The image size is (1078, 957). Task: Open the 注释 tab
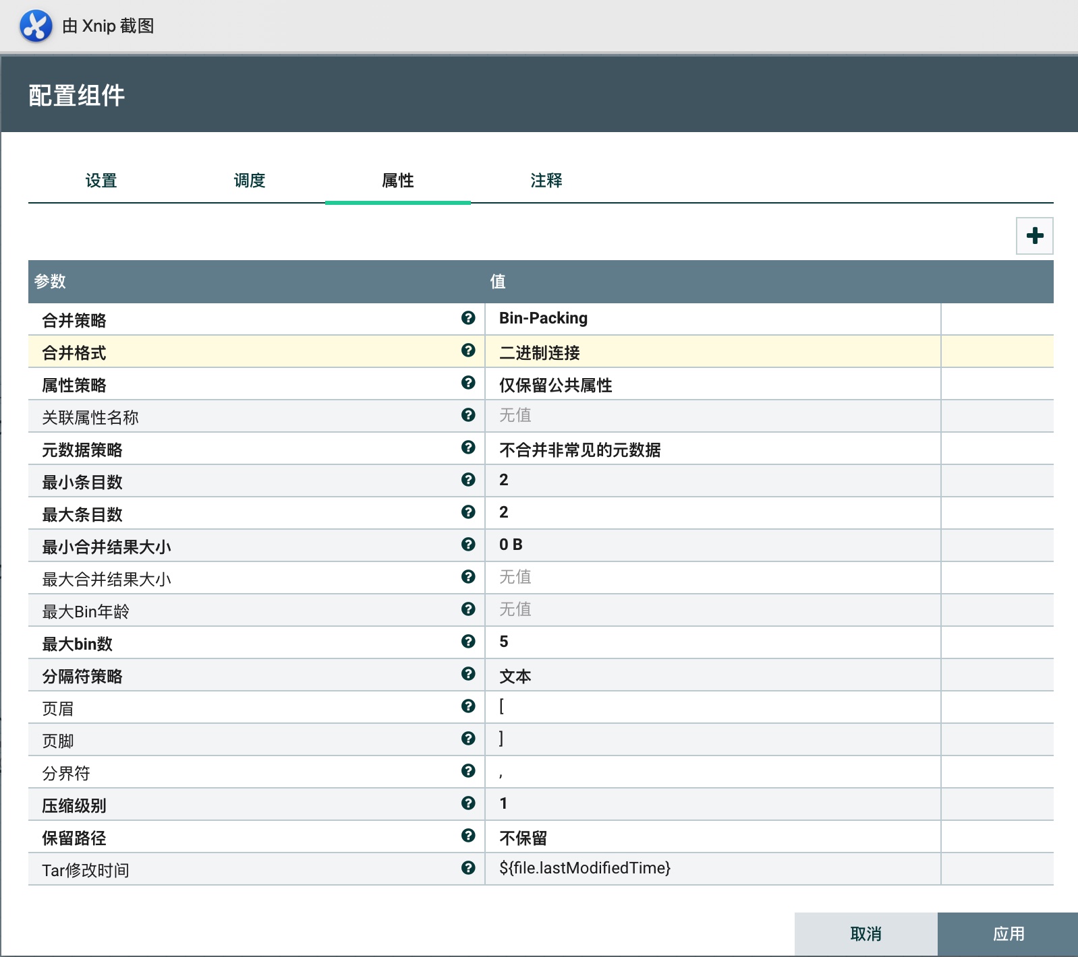546,181
